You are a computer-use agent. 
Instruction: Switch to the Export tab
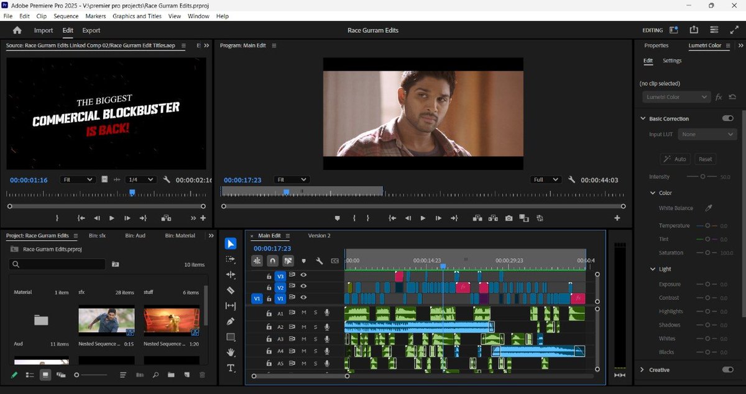point(91,30)
